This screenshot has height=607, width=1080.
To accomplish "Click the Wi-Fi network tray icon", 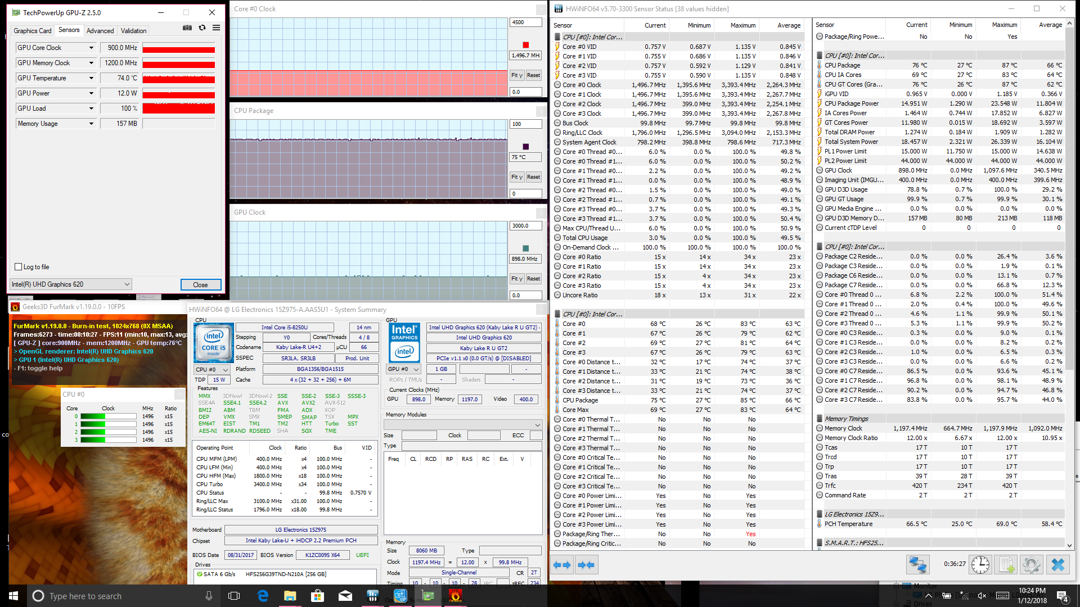I will click(x=965, y=596).
